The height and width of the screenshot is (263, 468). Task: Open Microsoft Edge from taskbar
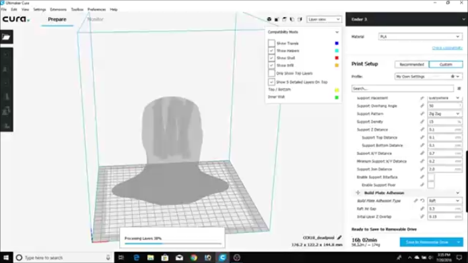click(x=137, y=257)
